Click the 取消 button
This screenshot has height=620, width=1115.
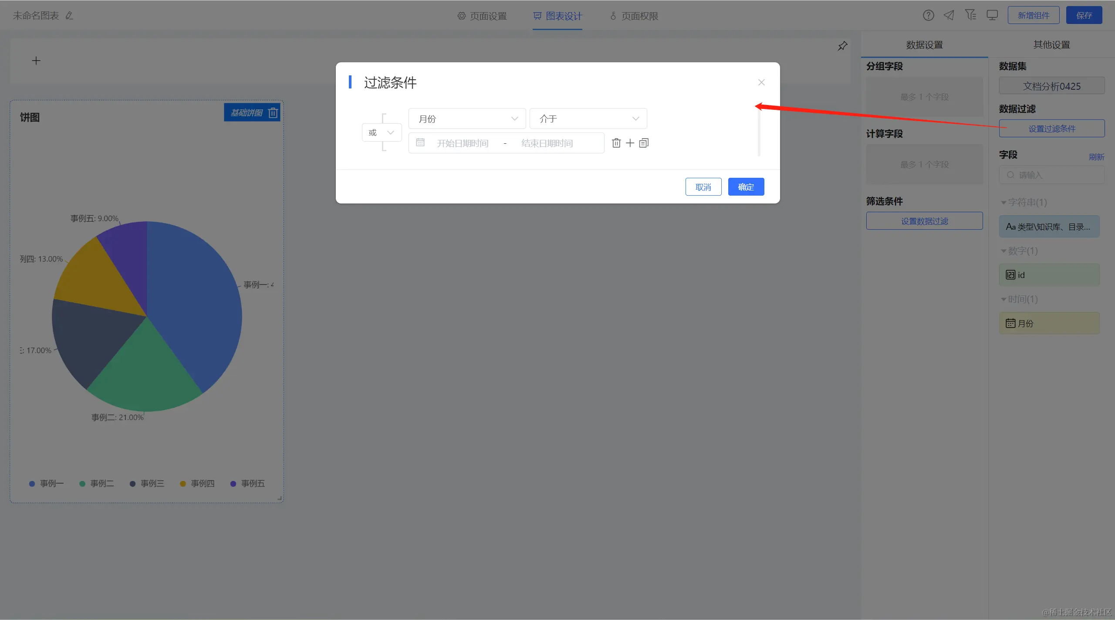pos(703,187)
